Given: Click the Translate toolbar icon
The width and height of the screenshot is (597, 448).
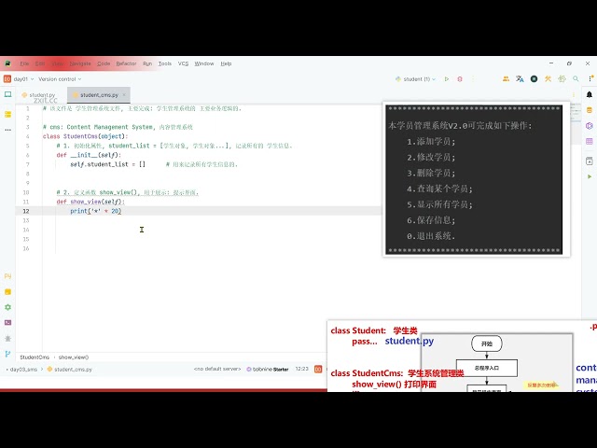Looking at the screenshot, I should click(520, 78).
